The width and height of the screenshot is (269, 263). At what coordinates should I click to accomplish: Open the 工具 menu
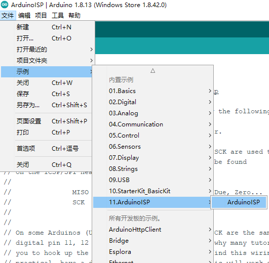click(x=58, y=16)
